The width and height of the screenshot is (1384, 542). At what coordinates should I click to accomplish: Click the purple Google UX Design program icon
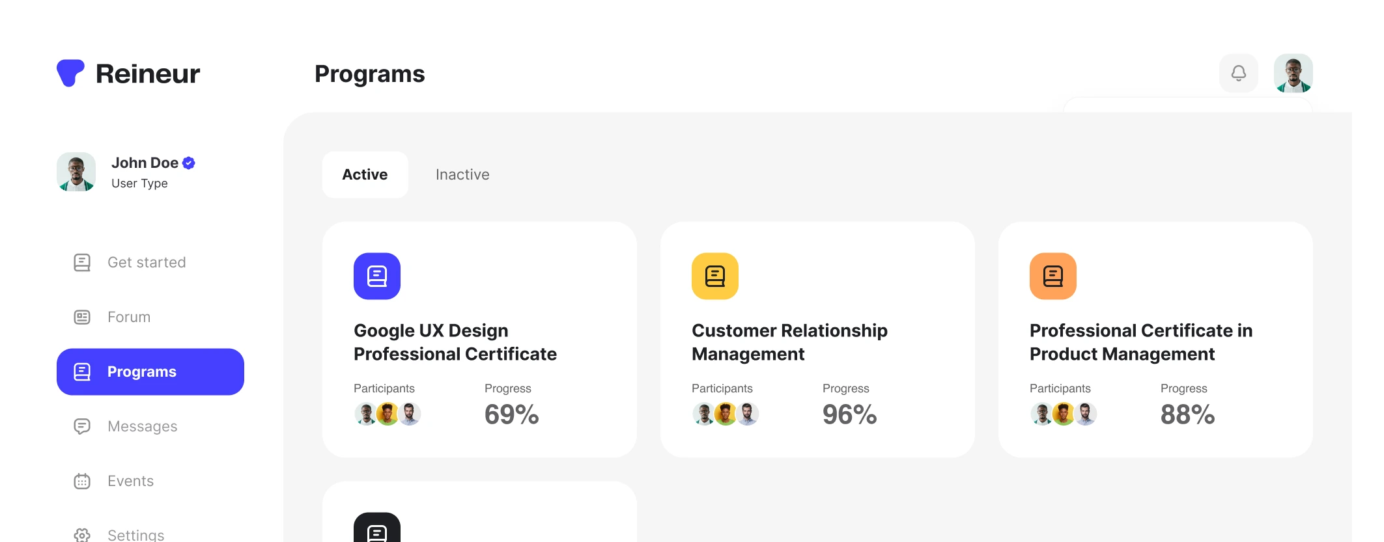377,276
